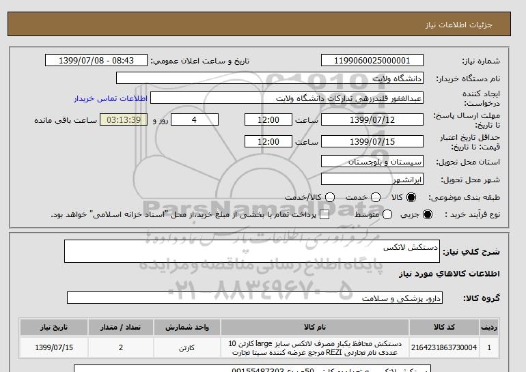
Task: Click the quantity cell showing 2
Action: [x=121, y=347]
